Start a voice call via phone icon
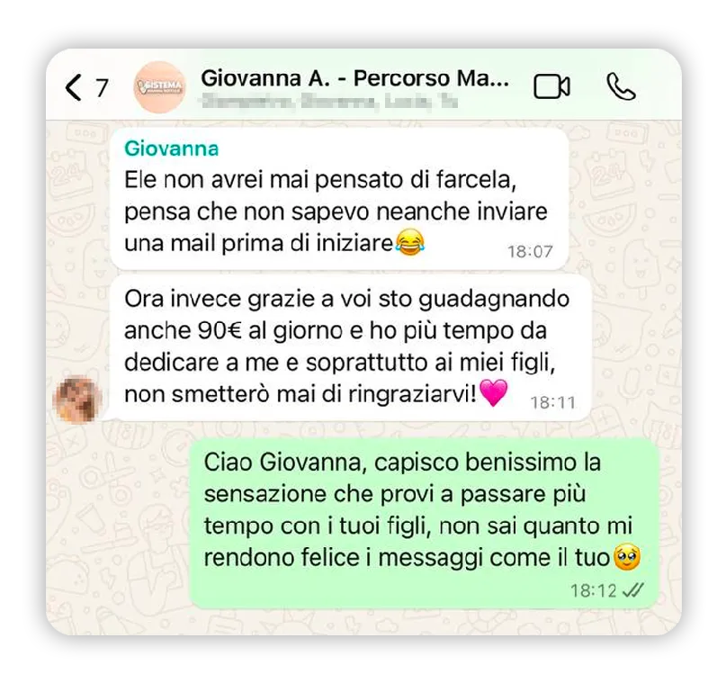This screenshot has width=726, height=674. pos(621,86)
